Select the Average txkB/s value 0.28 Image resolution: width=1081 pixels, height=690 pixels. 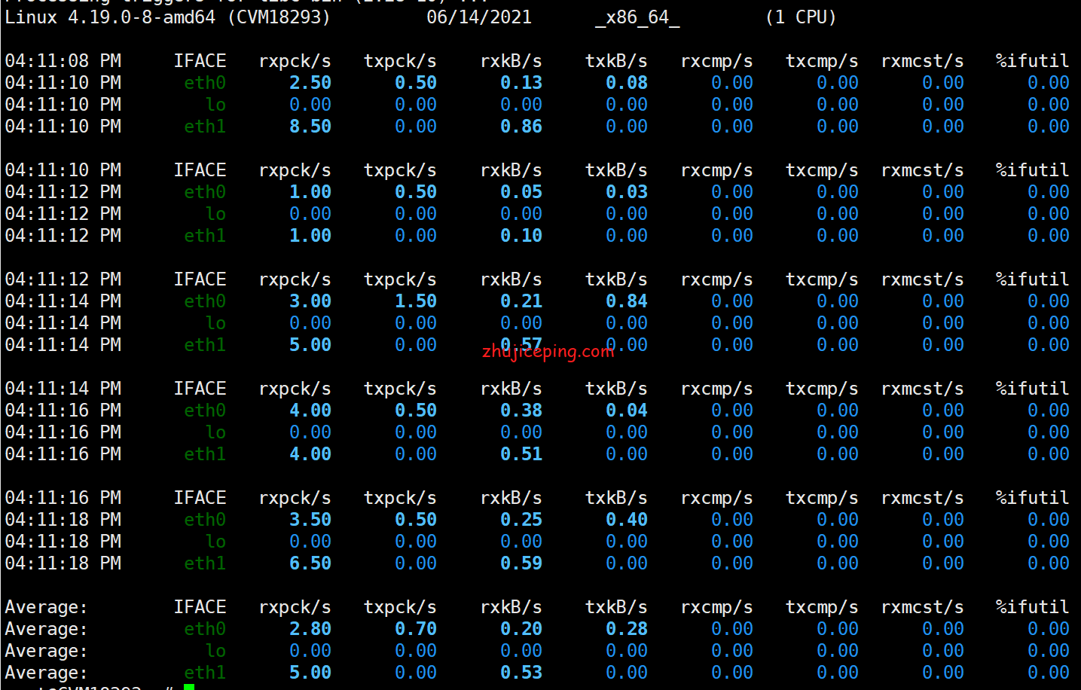pyautogui.click(x=627, y=629)
